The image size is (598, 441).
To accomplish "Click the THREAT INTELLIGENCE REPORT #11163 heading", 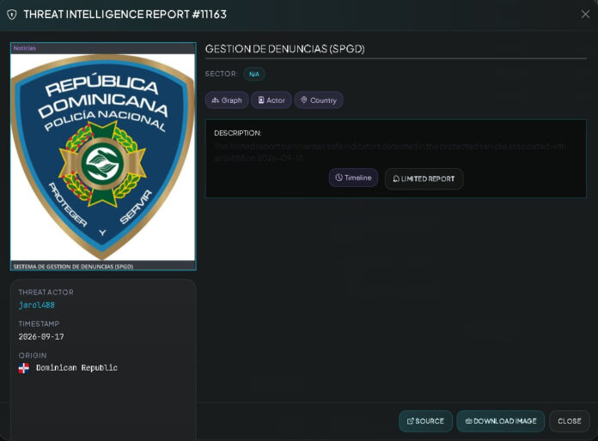I will tap(125, 15).
